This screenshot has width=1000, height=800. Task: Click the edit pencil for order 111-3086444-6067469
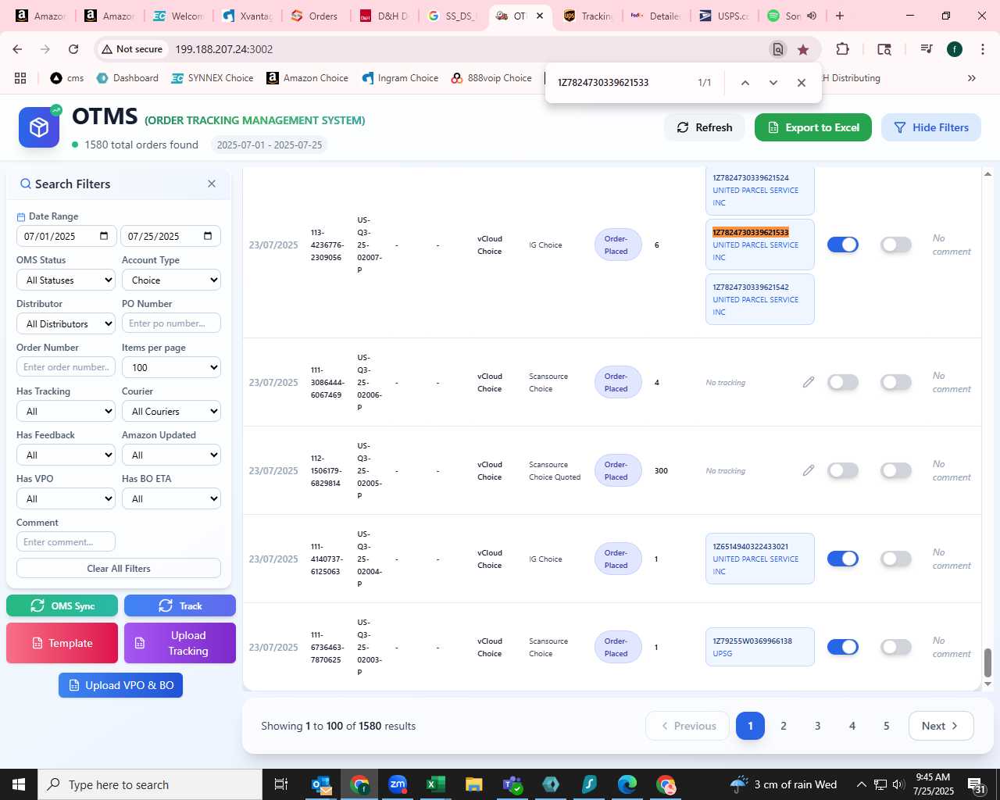[809, 382]
